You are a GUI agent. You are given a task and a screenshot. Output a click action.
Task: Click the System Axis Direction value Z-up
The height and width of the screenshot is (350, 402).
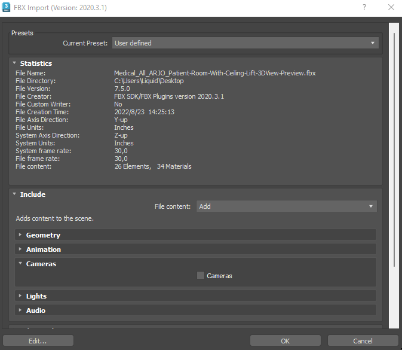point(121,135)
